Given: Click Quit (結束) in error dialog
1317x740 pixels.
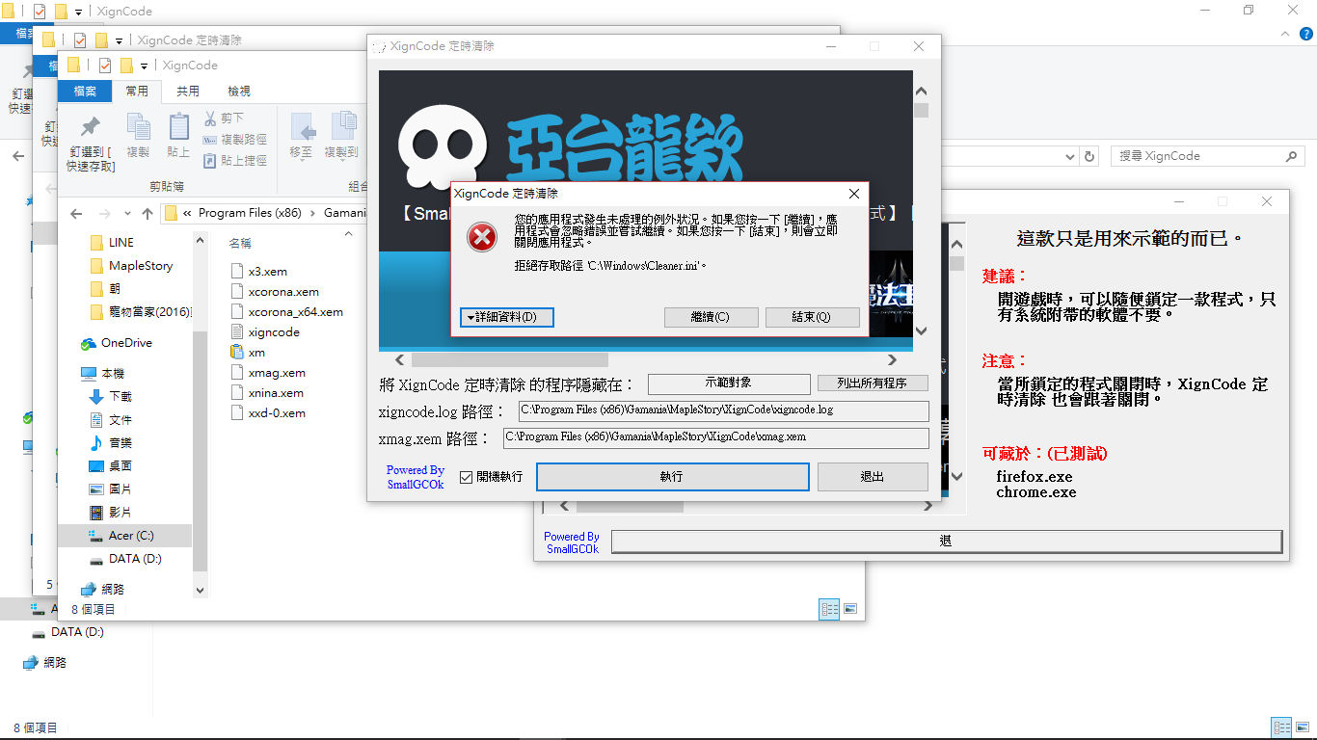Looking at the screenshot, I should [x=812, y=317].
